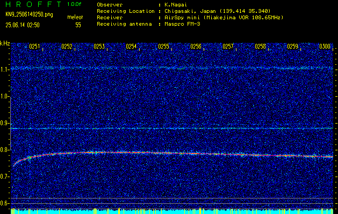Select the filename KN9_2506140250.png
Image resolution: width=338 pixels, height=214 pixels.
pyautogui.click(x=29, y=14)
